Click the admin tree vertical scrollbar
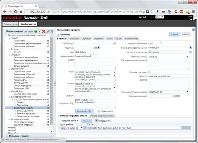The width and height of the screenshot is (198, 143). tap(51, 81)
